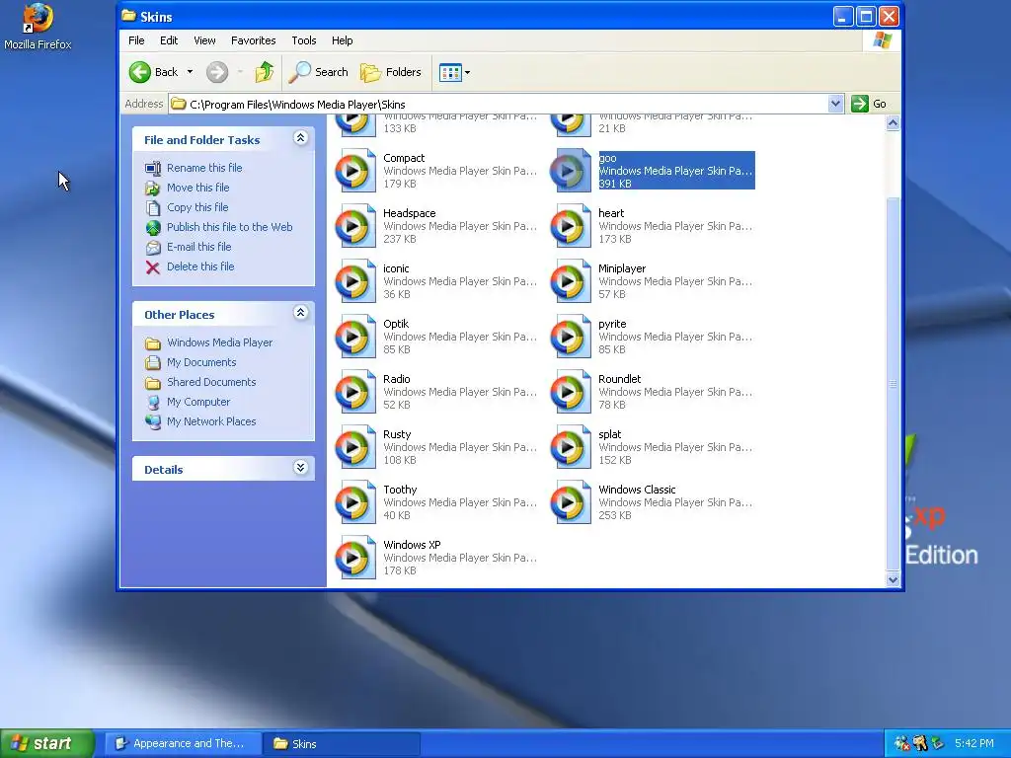Viewport: 1011px width, 758px height.
Task: Select the Compact skin file icon
Action: [355, 171]
